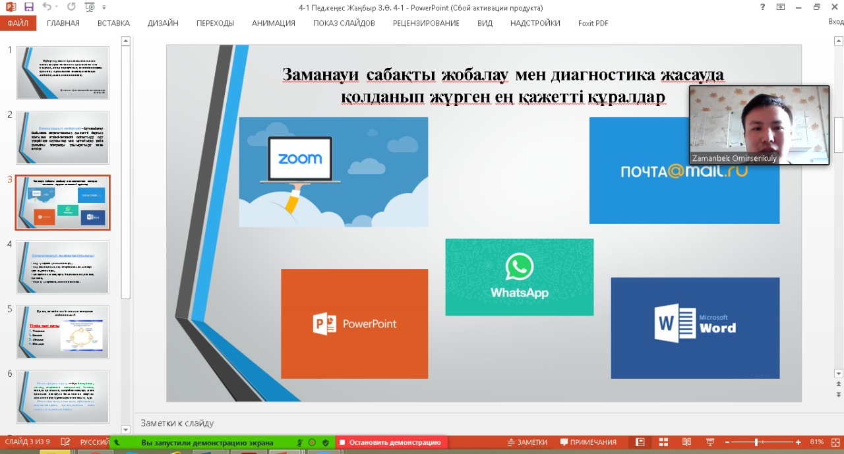Open PowerPoint Help question mark icon

click(762, 7)
